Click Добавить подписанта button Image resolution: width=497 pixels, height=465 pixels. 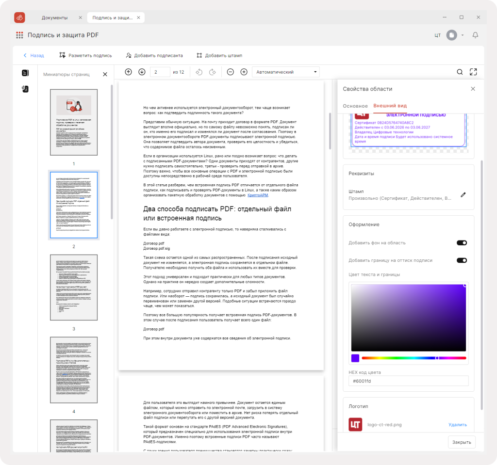tap(154, 55)
